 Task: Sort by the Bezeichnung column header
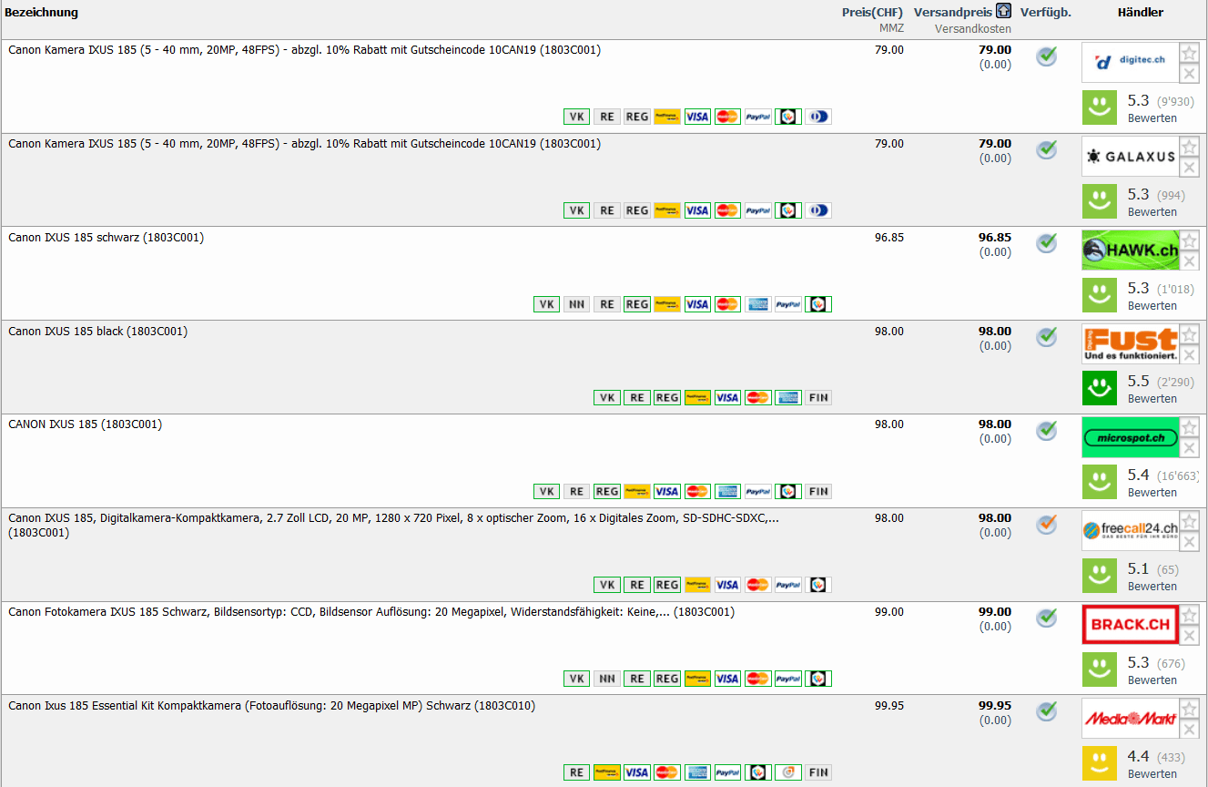click(41, 13)
